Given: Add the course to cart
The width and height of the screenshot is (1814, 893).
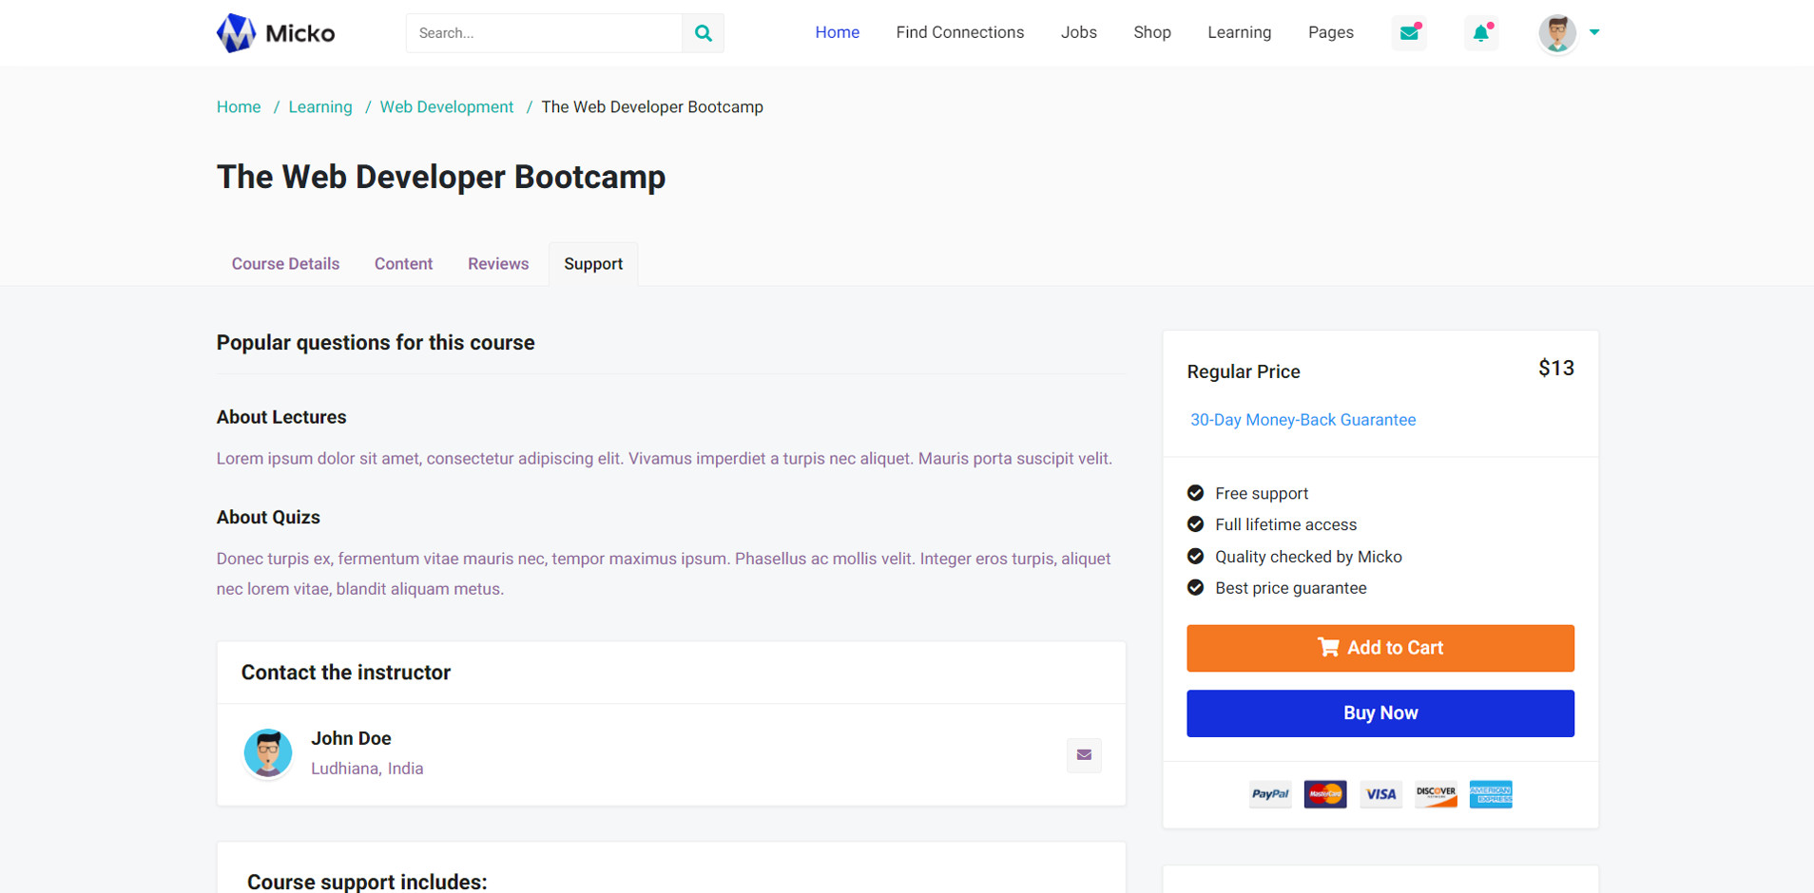Looking at the screenshot, I should tap(1380, 648).
